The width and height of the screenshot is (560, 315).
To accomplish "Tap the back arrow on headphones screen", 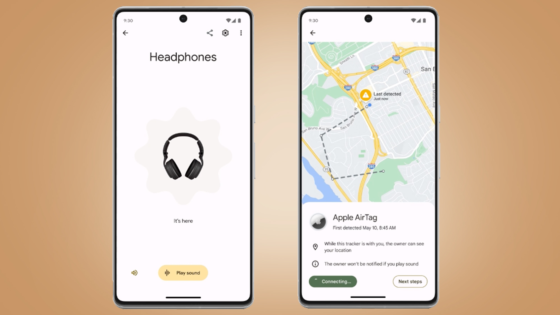I will [x=125, y=33].
